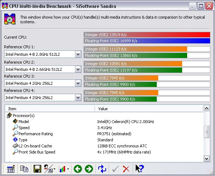Open Reference CPU 4 dropdown arrow
This screenshot has width=215, height=176.
click(x=78, y=98)
